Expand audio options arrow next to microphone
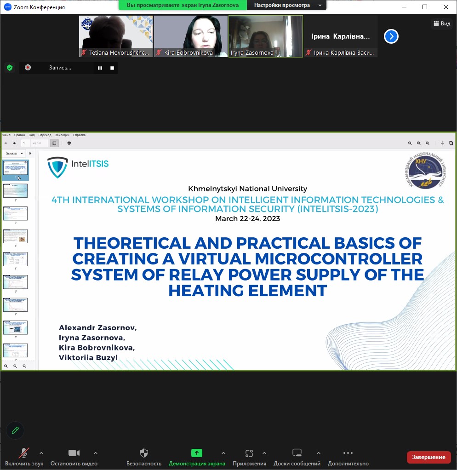Image resolution: width=457 pixels, height=470 pixels. [x=41, y=453]
